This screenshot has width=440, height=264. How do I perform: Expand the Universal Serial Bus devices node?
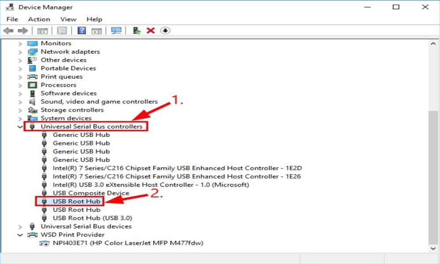click(x=20, y=227)
